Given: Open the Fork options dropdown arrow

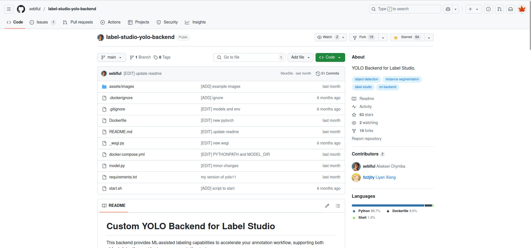Looking at the screenshot, I should (383, 38).
